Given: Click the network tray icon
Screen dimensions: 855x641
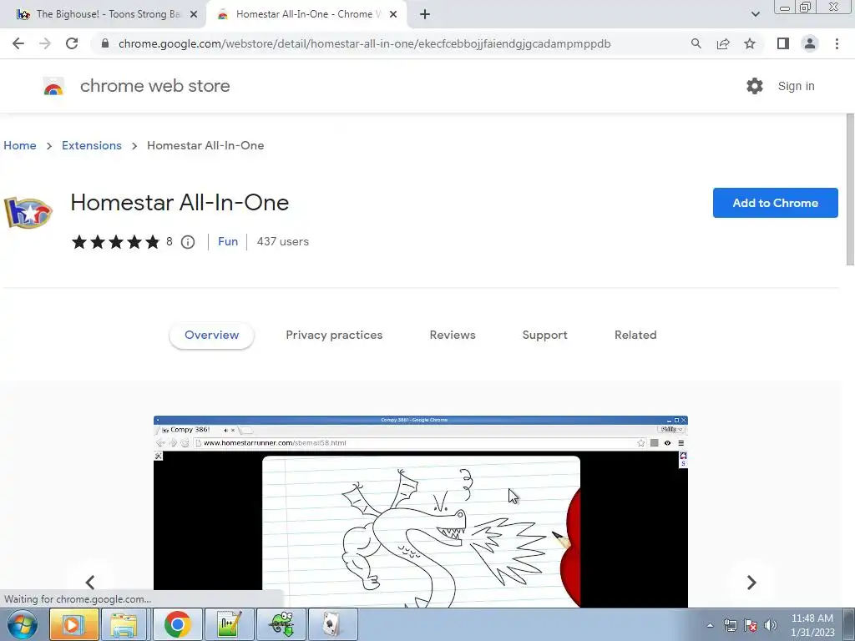Looking at the screenshot, I should tap(730, 625).
